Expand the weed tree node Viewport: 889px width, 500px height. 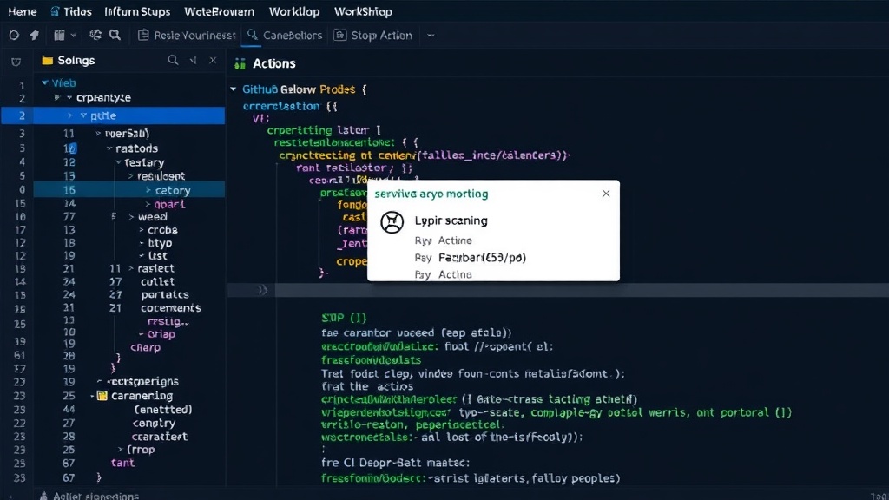click(132, 217)
